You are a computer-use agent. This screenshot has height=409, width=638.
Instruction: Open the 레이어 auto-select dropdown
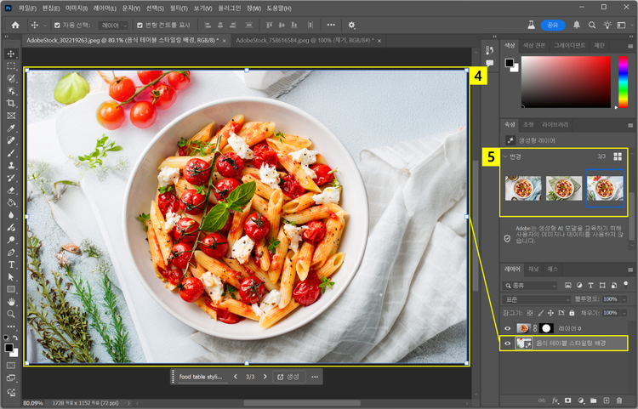[113, 26]
